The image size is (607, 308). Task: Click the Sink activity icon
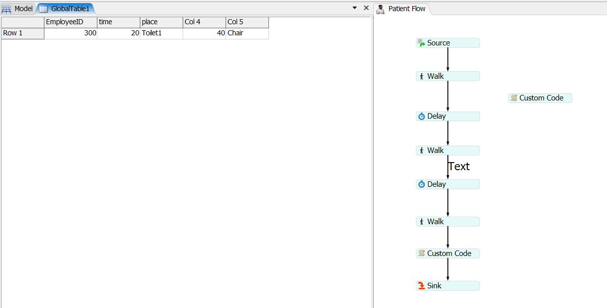pos(421,286)
